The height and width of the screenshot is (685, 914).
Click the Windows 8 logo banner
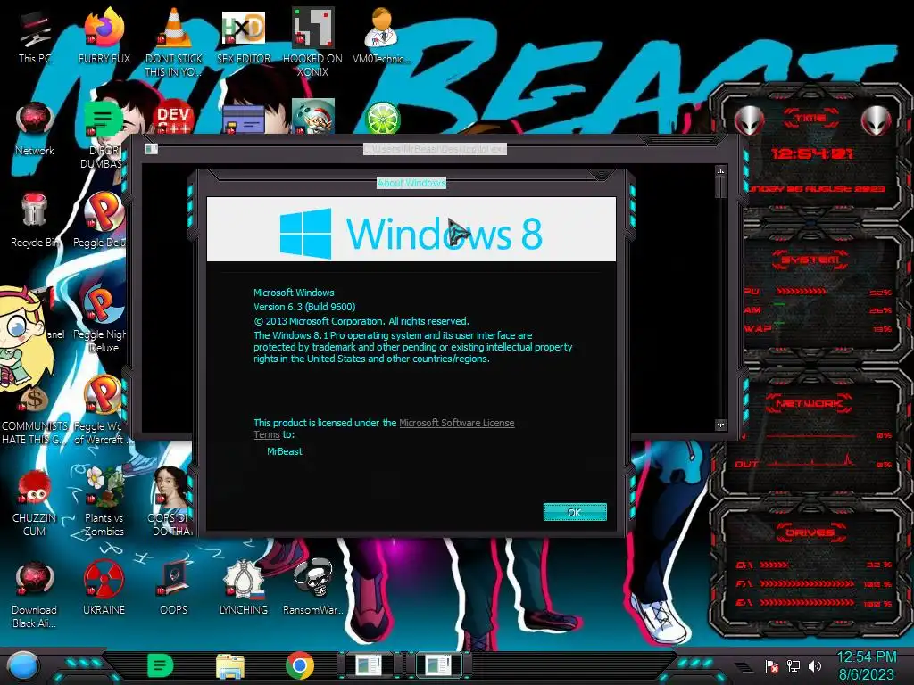[x=411, y=229]
